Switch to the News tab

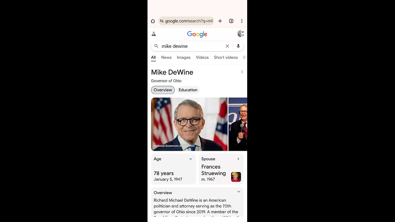click(166, 57)
